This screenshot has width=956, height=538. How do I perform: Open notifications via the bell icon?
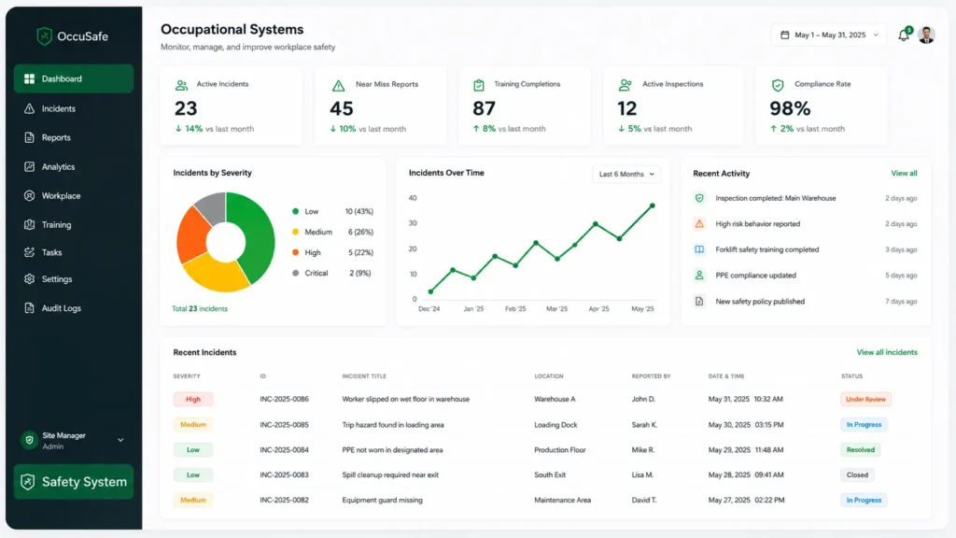coord(904,35)
